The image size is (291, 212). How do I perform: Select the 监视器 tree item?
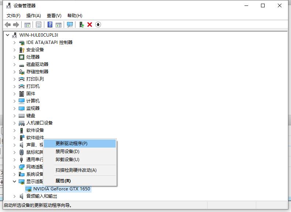[x=33, y=108]
